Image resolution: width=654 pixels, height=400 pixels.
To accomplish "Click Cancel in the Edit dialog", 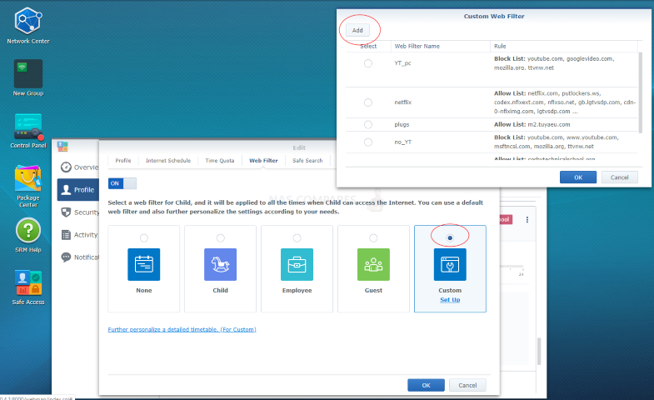I will tap(467, 385).
